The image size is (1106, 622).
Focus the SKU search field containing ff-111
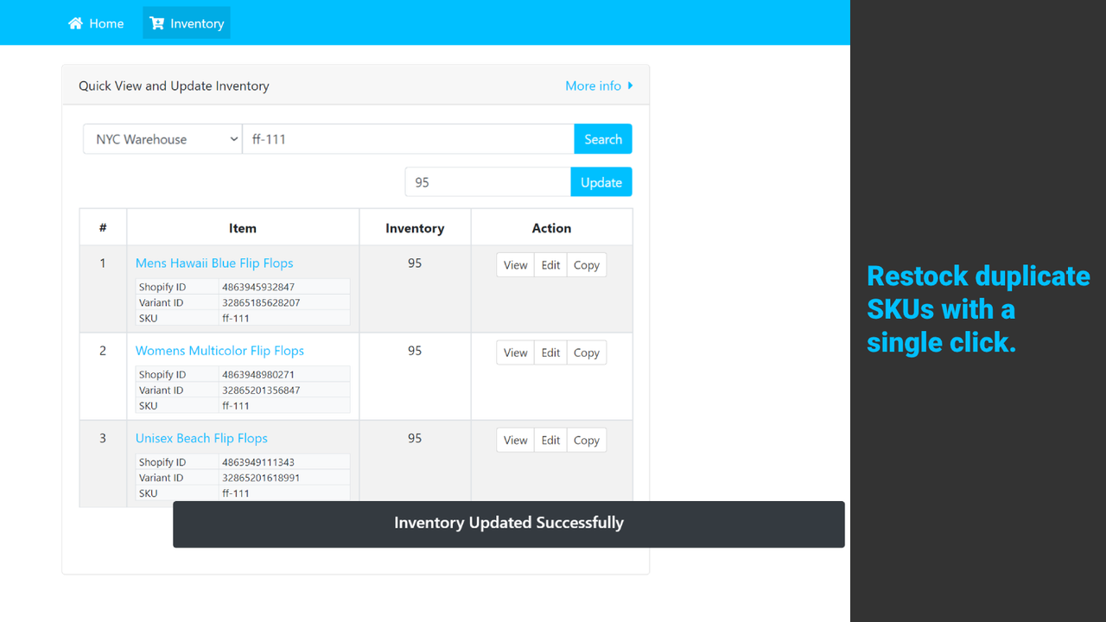click(x=408, y=139)
